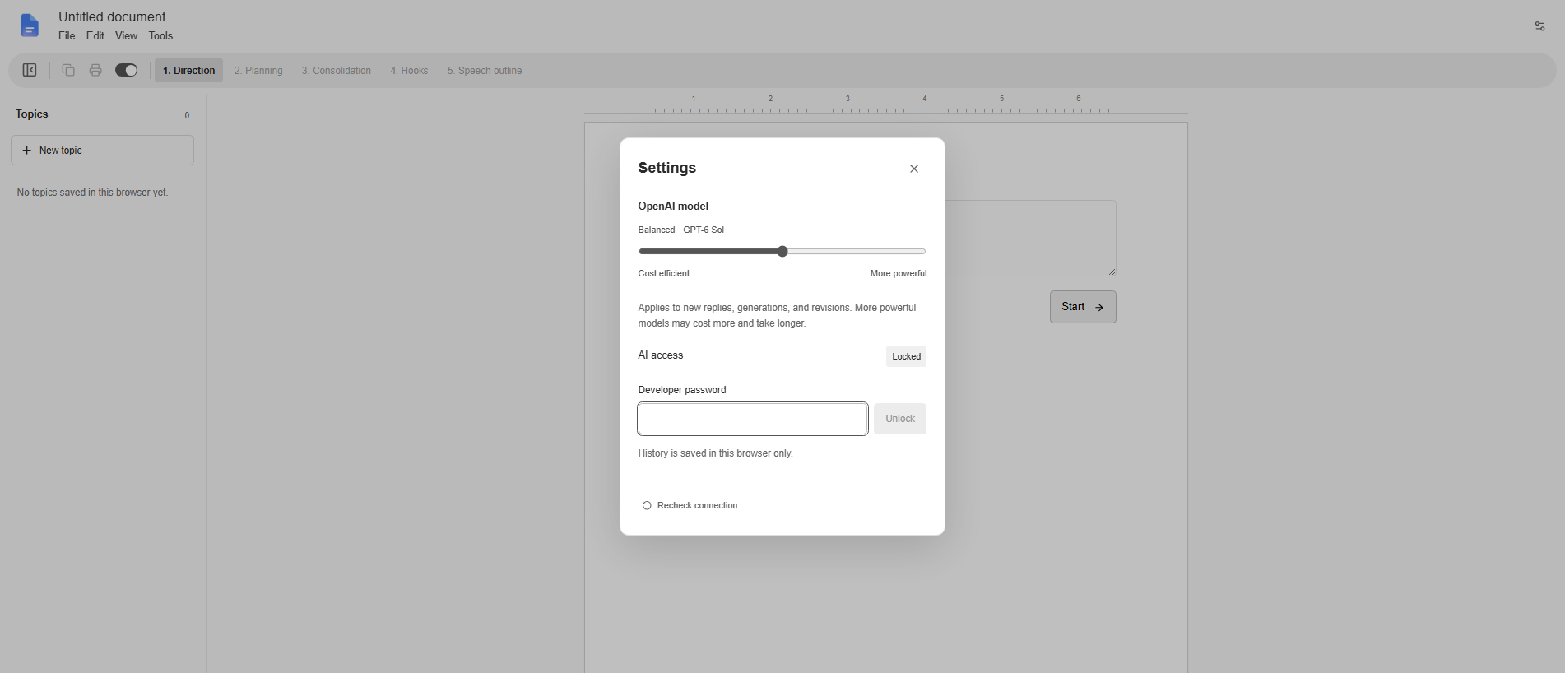Adjust the OpenAI model slider handle
The height and width of the screenshot is (673, 1565).
[x=782, y=251]
